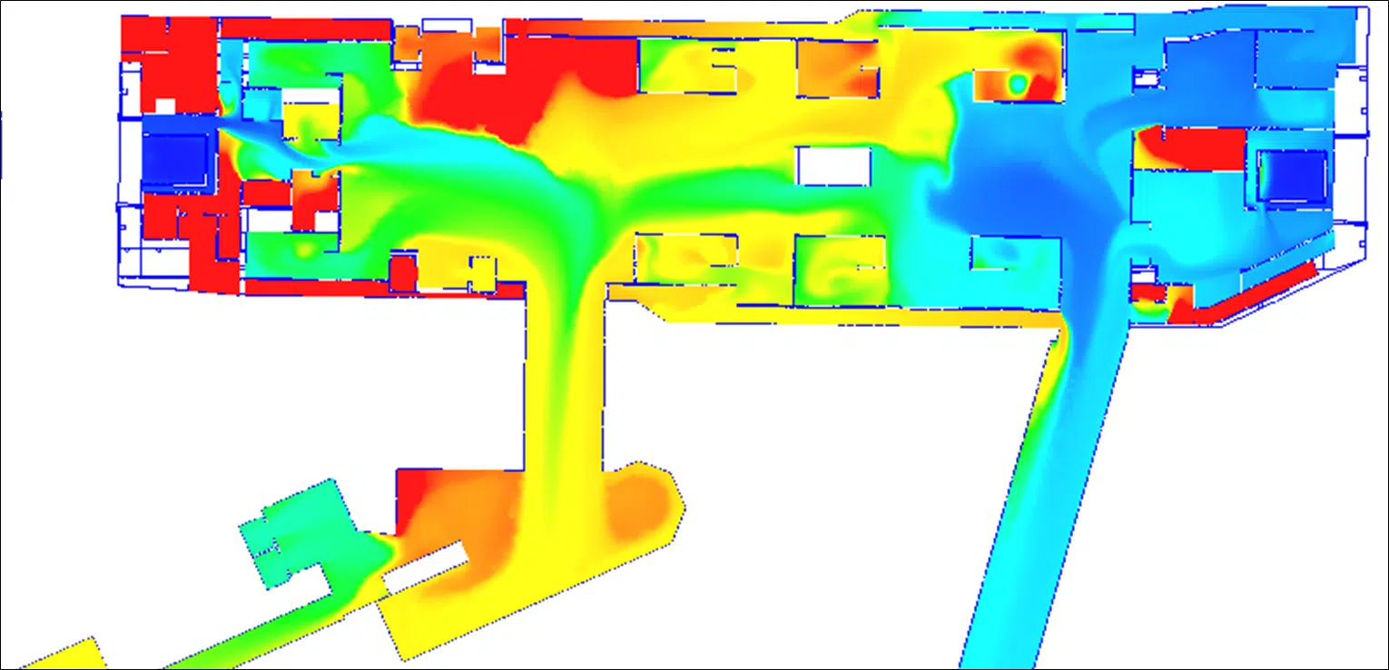Click the small red square on the lower hall wall
Image resolution: width=1389 pixels, height=670 pixels.
402,272
